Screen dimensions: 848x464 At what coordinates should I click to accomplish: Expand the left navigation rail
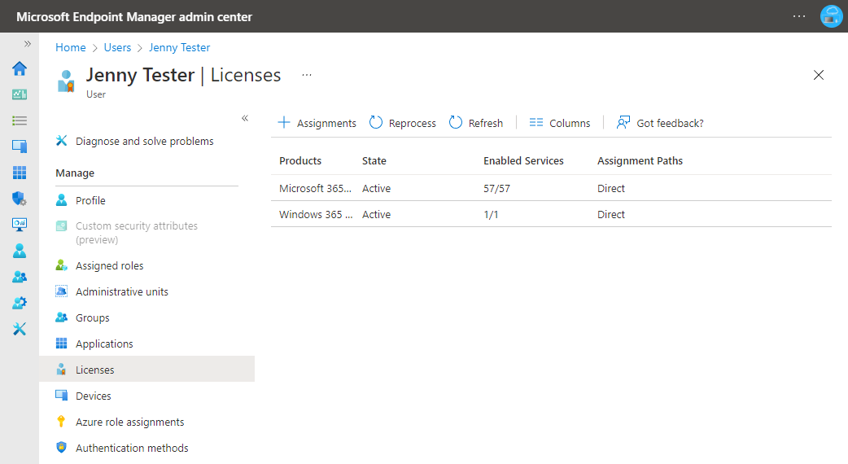pyautogui.click(x=28, y=44)
